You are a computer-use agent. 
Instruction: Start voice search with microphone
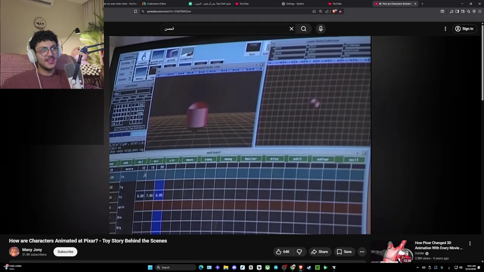321,29
